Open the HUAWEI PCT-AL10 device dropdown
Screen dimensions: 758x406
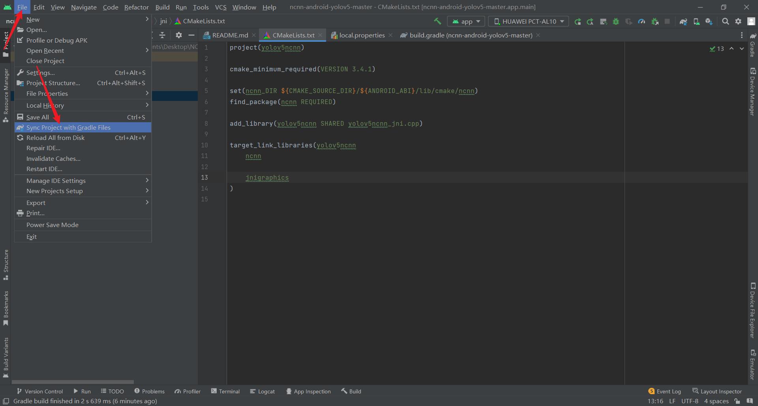(x=529, y=21)
